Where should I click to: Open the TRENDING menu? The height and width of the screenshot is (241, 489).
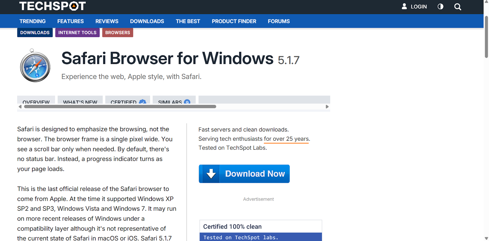(32, 21)
